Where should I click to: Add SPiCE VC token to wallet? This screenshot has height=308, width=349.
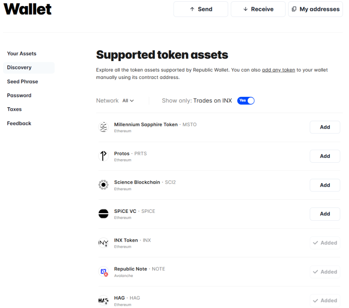[x=325, y=214]
